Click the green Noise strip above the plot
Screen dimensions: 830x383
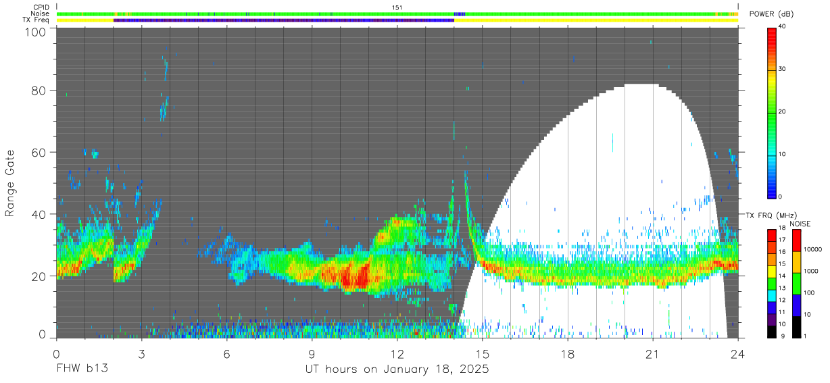[x=397, y=14]
